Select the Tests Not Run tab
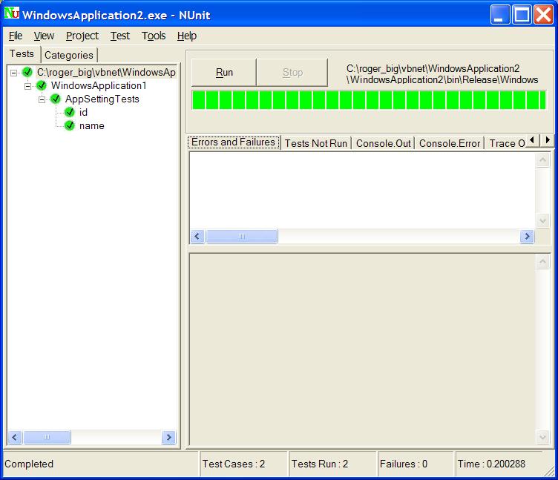Image resolution: width=558 pixels, height=480 pixels. coord(315,143)
